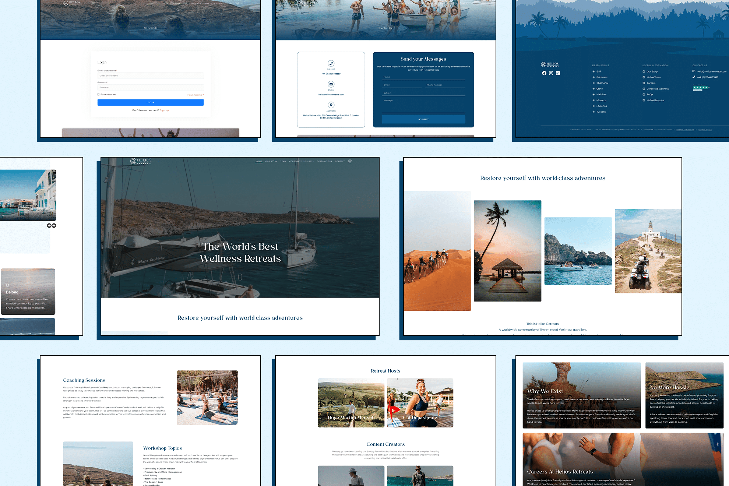Viewport: 729px width, 486px height.
Task: Open Bali in footer destinations
Action: [599, 71]
